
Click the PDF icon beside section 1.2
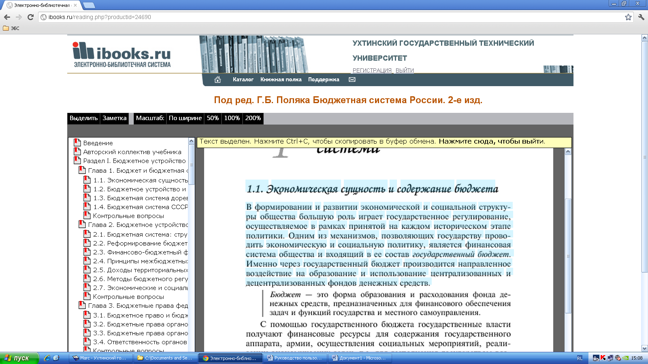87,188
